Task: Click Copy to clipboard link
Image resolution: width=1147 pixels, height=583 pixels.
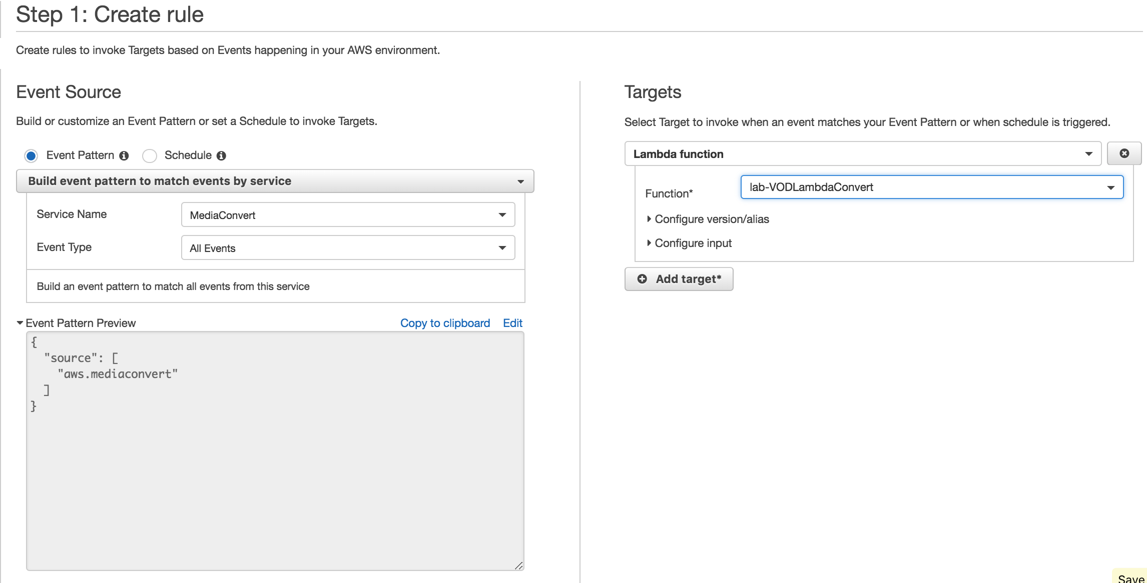Action: [x=445, y=323]
